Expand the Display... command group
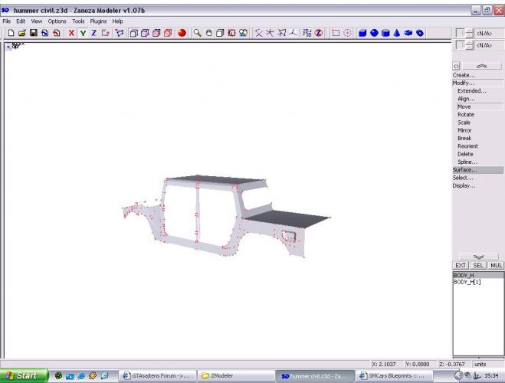505x383 pixels. coord(464,185)
